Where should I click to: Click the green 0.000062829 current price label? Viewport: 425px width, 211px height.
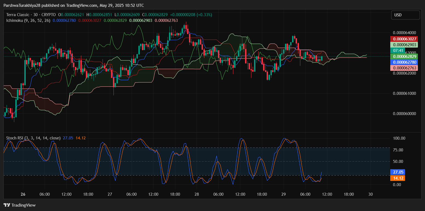click(x=404, y=56)
